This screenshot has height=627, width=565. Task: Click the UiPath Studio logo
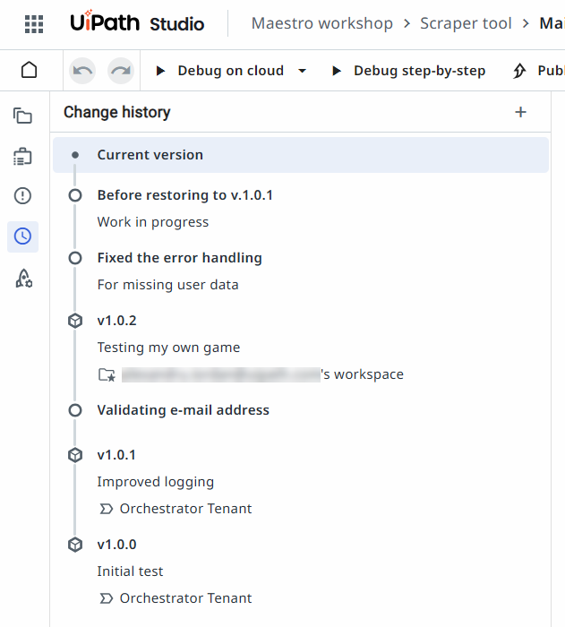(x=137, y=22)
